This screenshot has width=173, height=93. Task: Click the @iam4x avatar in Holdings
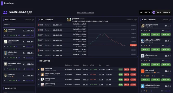[x=43, y=69]
